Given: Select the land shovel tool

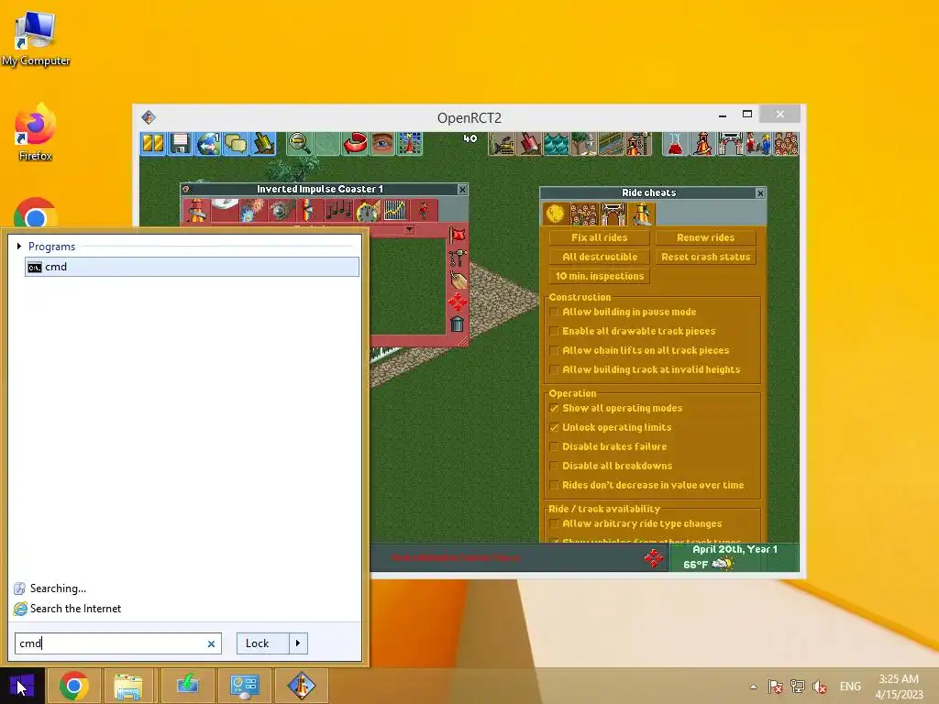Looking at the screenshot, I should coord(529,144).
